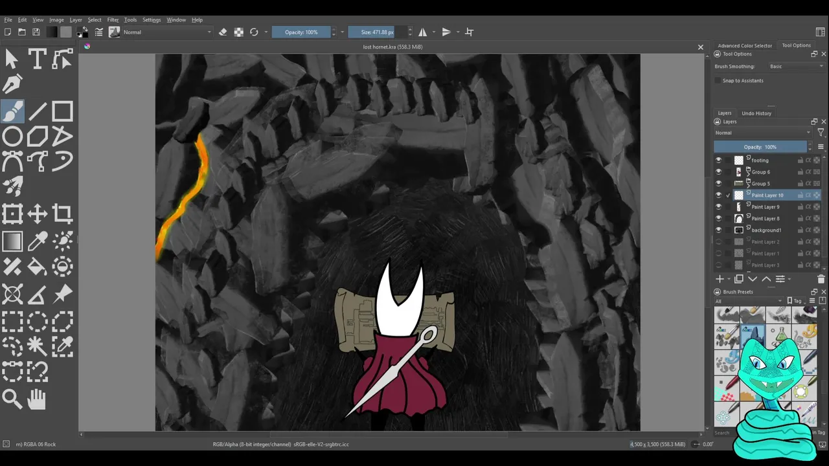Screen dimensions: 829x466
Task: Select the Elliptical Selection tool
Action: [37, 321]
